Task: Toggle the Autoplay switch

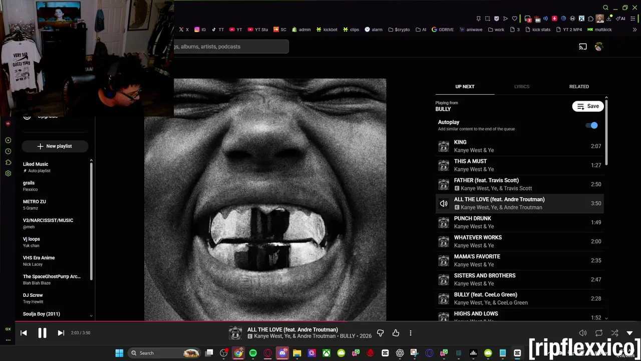Action: [x=592, y=125]
